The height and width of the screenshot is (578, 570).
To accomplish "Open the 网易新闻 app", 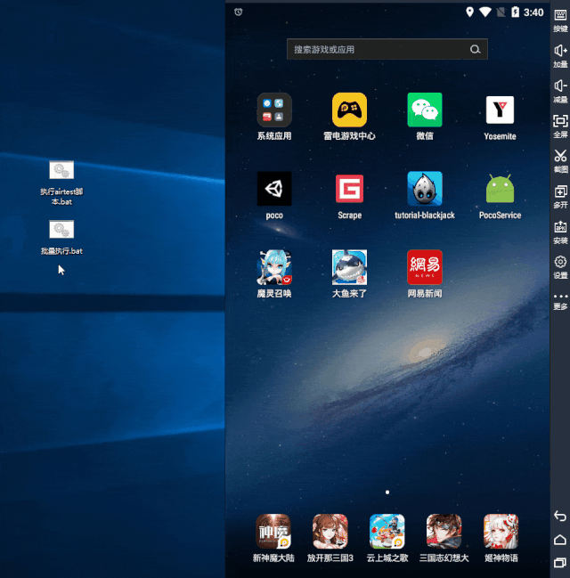I will pos(425,267).
